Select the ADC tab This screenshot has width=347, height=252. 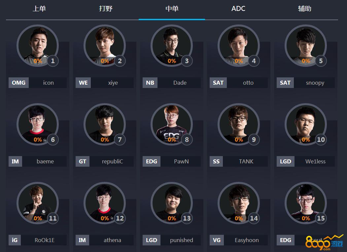238,9
